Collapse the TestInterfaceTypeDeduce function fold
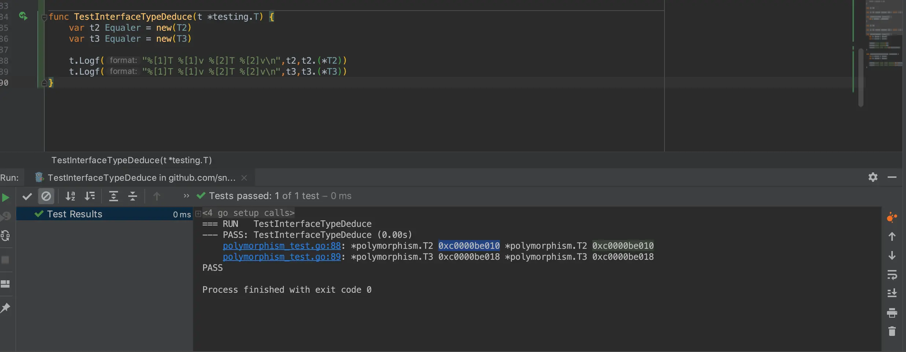 tap(44, 17)
